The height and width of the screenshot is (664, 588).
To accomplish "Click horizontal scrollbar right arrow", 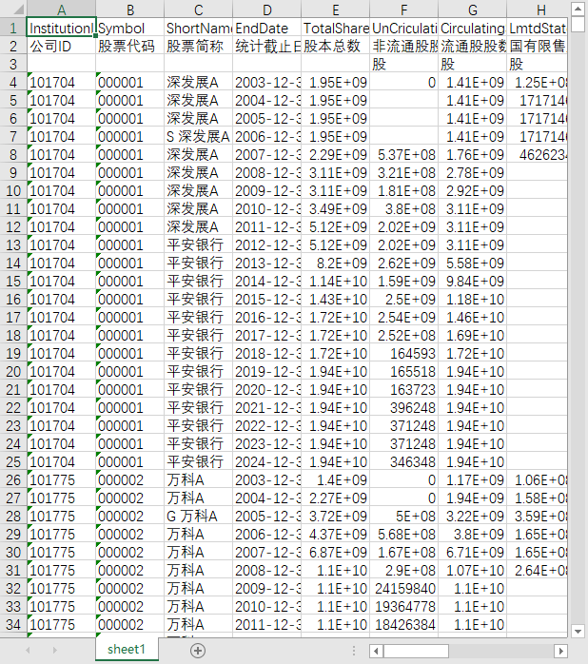I will [x=561, y=651].
